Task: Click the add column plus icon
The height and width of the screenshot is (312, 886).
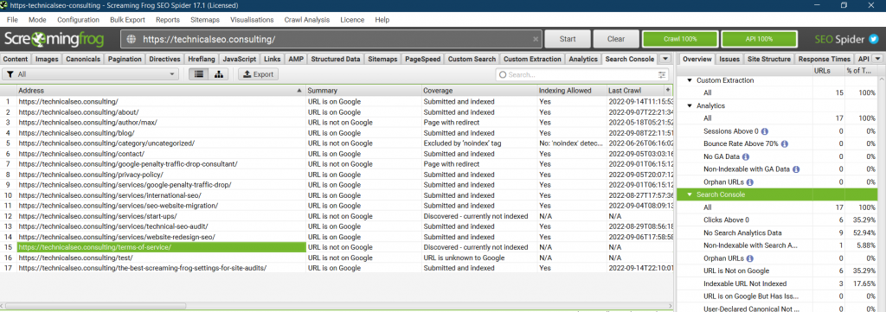Action: click(x=669, y=90)
